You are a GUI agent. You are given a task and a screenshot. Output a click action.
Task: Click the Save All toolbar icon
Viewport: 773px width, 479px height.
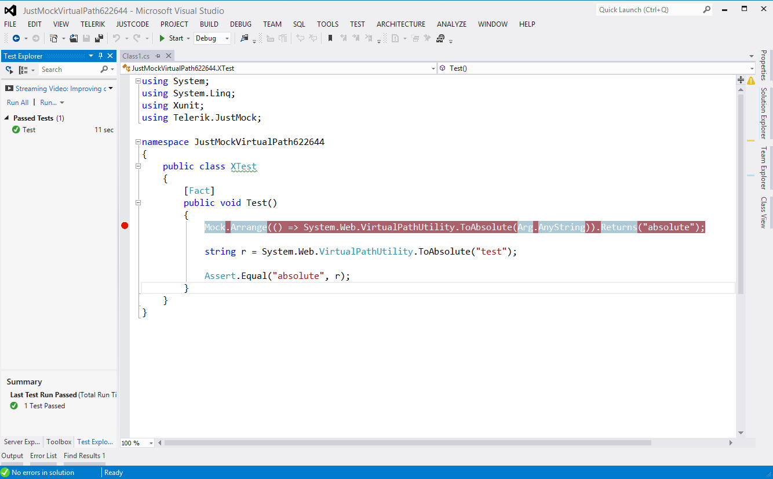(99, 38)
